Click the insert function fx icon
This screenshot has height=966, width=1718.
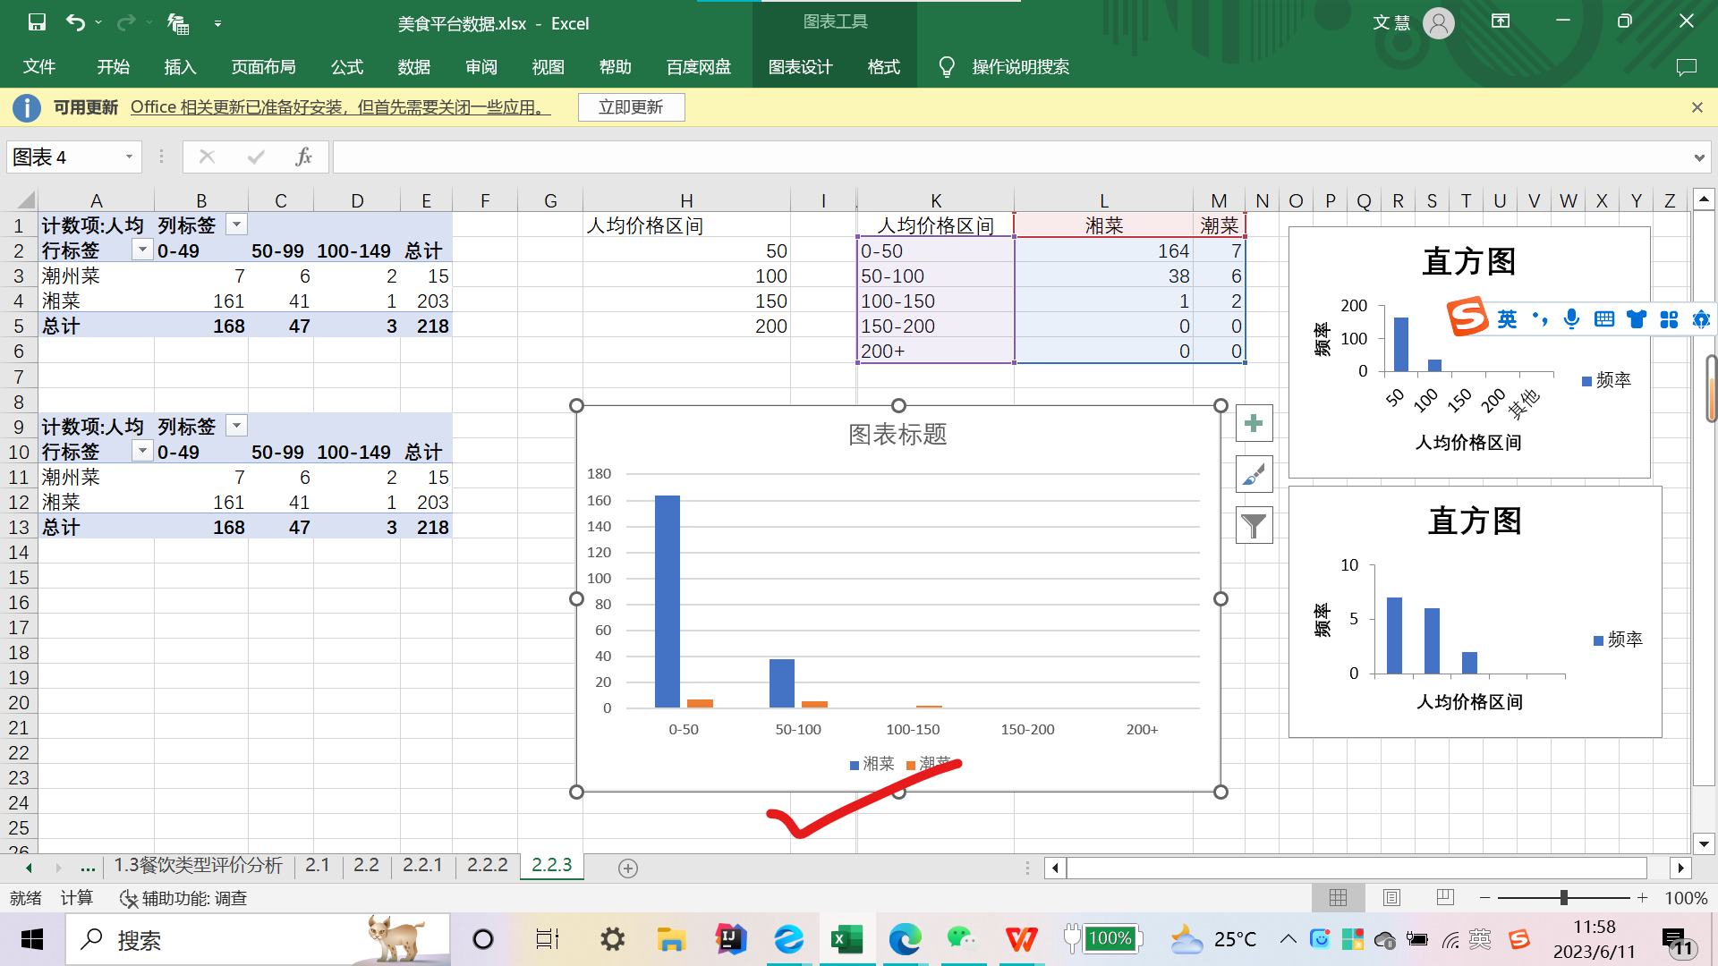point(303,157)
